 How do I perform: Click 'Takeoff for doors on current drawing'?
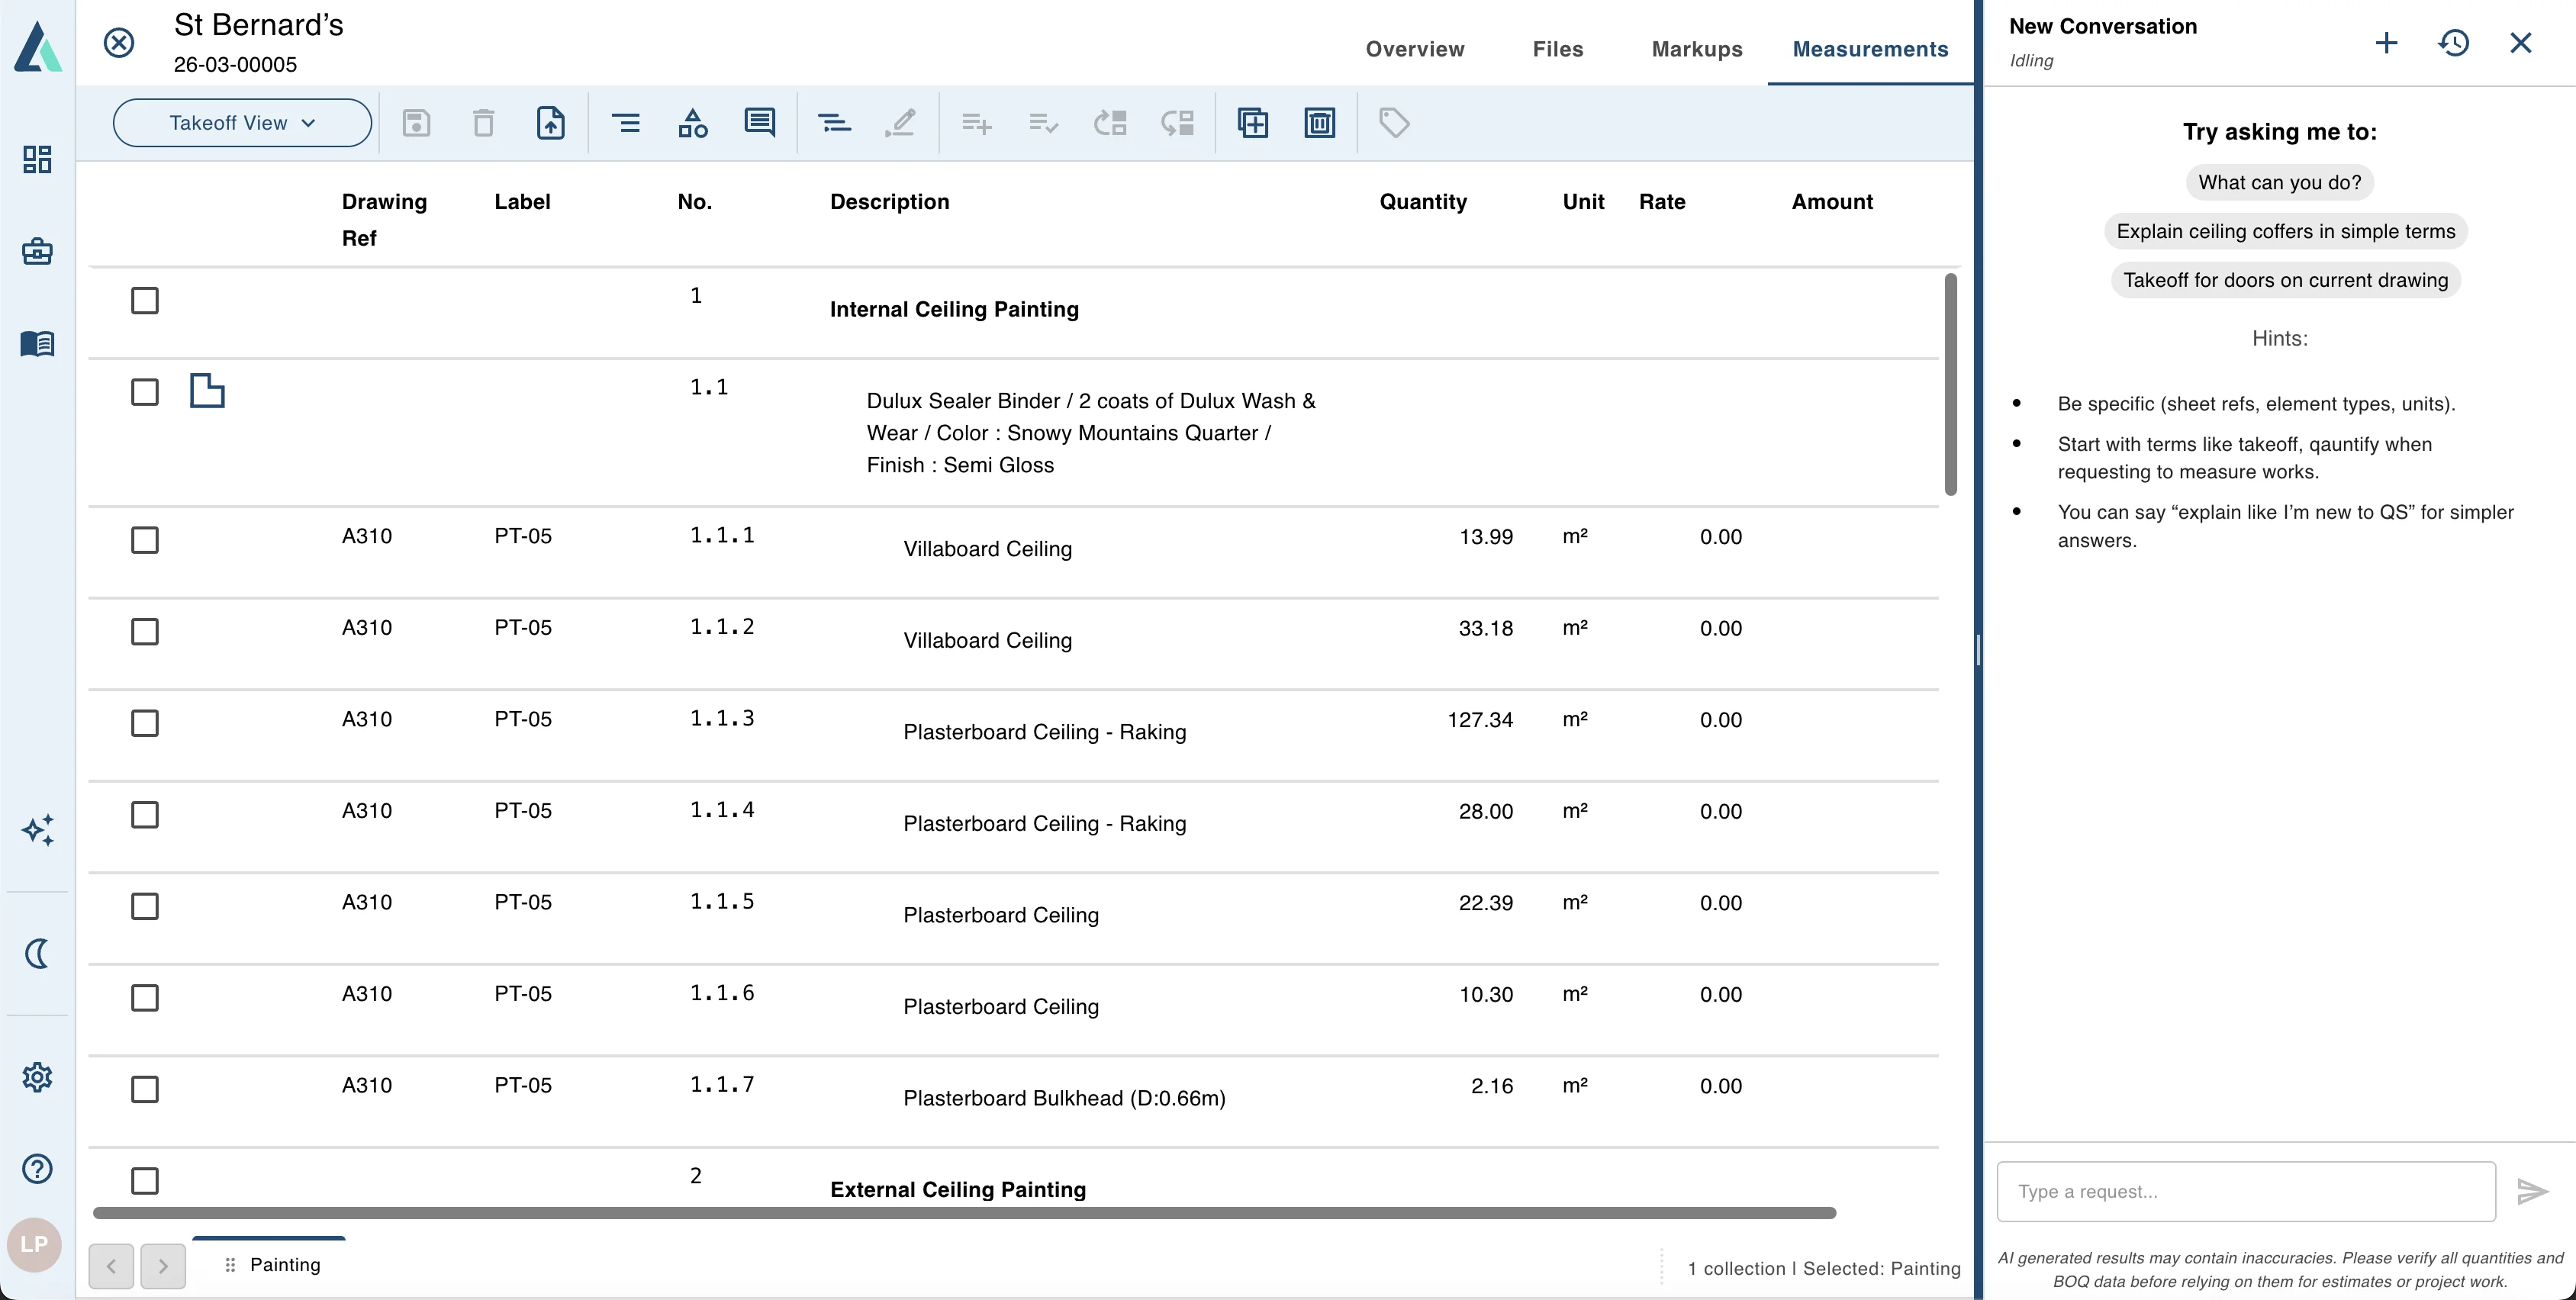tap(2285, 280)
